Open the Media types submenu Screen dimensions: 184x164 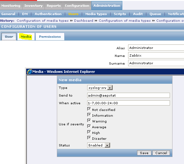pos(96,14)
